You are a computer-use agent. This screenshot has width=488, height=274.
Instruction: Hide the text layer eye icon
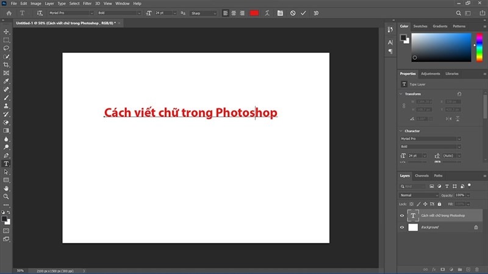(x=402, y=216)
